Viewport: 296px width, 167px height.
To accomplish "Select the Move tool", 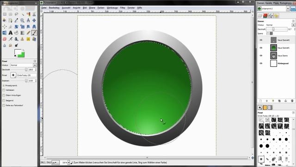I will click(34, 20).
